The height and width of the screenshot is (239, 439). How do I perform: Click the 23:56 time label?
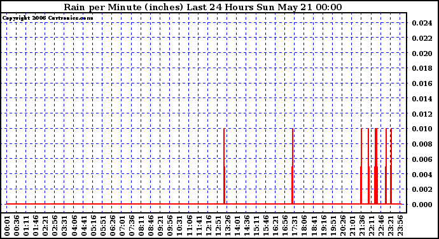[400, 226]
